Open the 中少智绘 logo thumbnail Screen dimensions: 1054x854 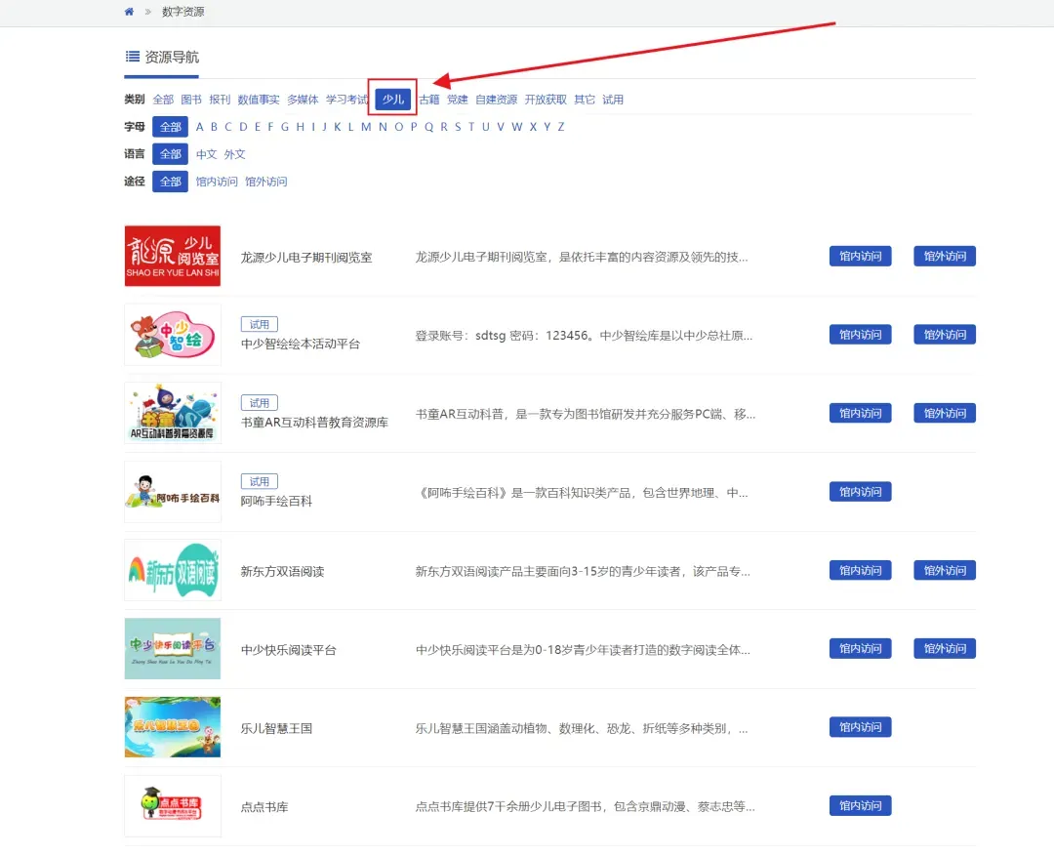pyautogui.click(x=173, y=334)
